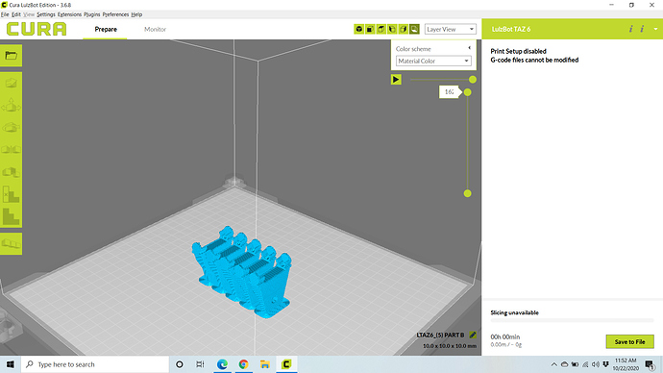Launch Microsoft Edge from the taskbar
Viewport: 663px width, 373px height.
222,364
